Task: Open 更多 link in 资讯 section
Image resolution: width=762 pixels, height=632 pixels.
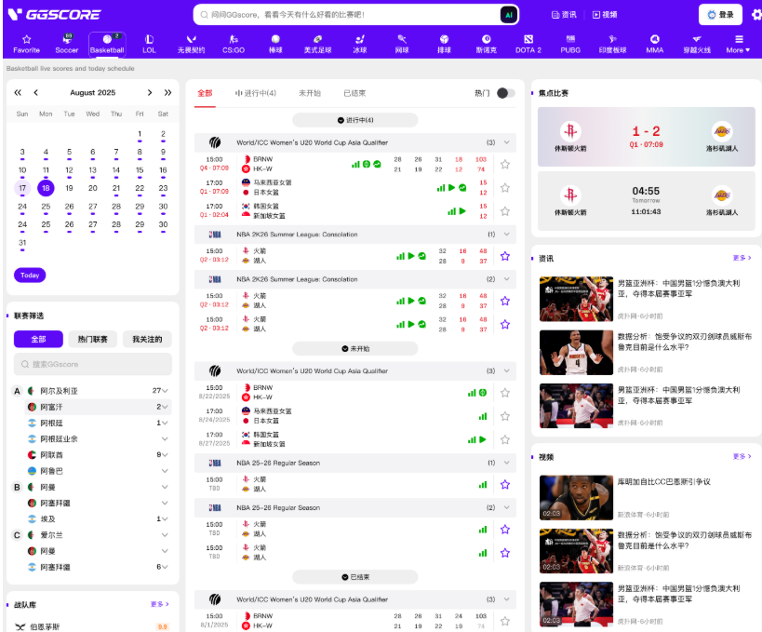Action: coord(742,258)
